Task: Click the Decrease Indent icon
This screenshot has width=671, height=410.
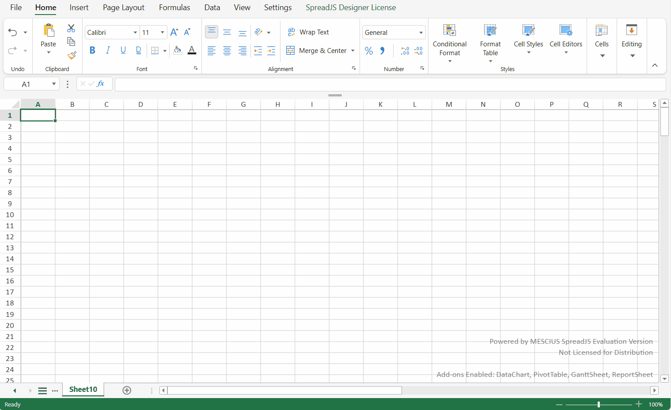Action: [x=258, y=51]
